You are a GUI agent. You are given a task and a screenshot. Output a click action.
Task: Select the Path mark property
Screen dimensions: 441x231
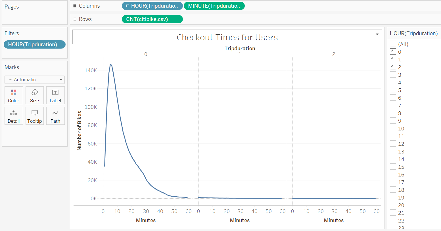[55, 116]
